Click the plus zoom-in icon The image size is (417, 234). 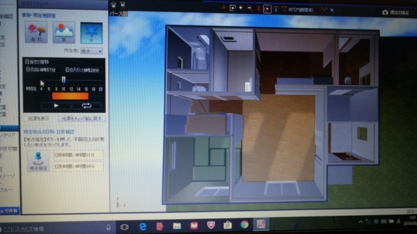240,8
